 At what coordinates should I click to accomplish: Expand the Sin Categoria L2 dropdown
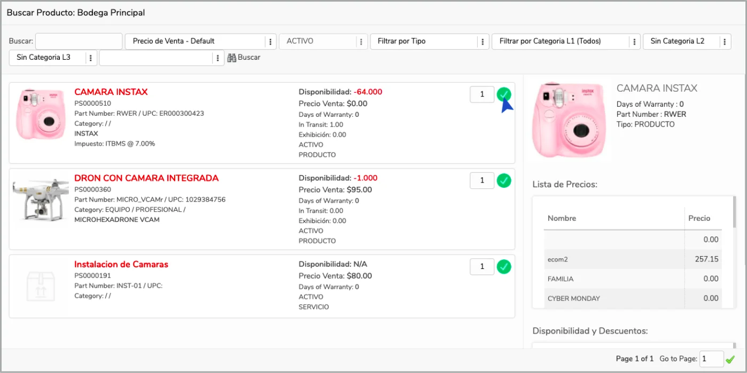coord(687,41)
